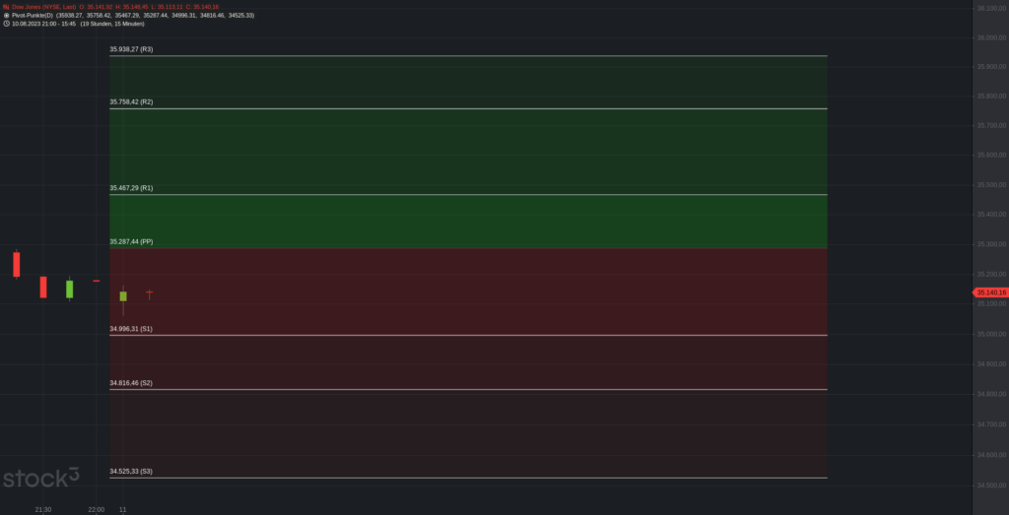Click the clock icon beside the date range

pos(7,24)
